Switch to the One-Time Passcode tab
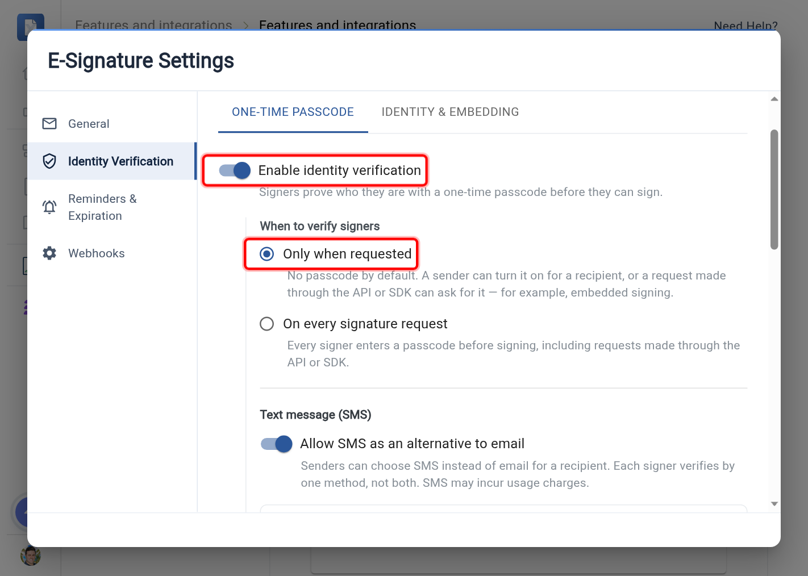808x576 pixels. (293, 112)
